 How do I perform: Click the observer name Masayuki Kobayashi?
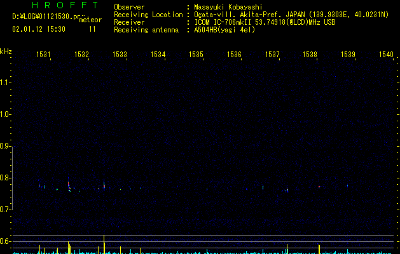point(228,7)
